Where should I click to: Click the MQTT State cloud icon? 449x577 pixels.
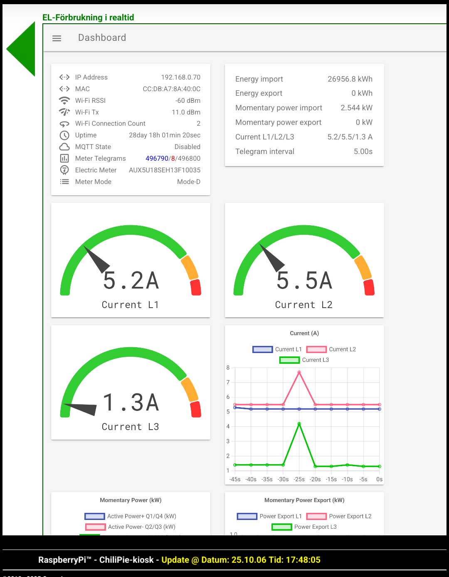64,147
